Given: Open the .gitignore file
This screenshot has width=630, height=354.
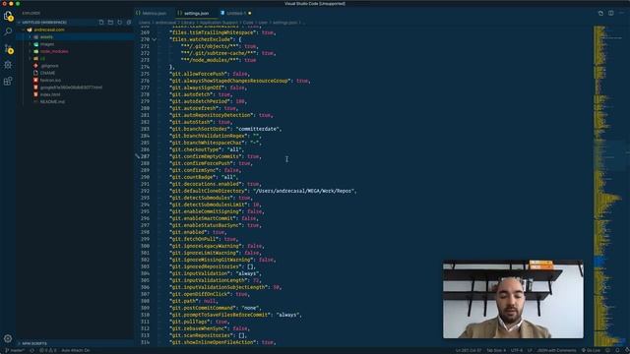Looking at the screenshot, I should point(49,66).
